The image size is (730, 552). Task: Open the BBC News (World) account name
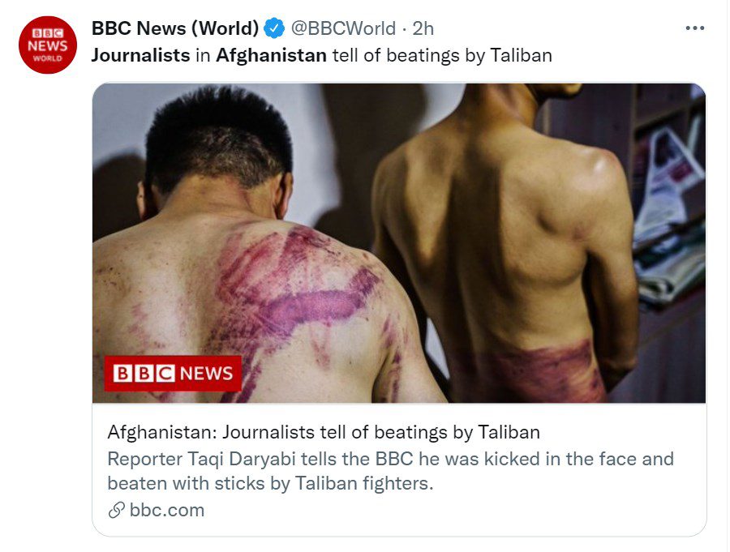tap(175, 28)
